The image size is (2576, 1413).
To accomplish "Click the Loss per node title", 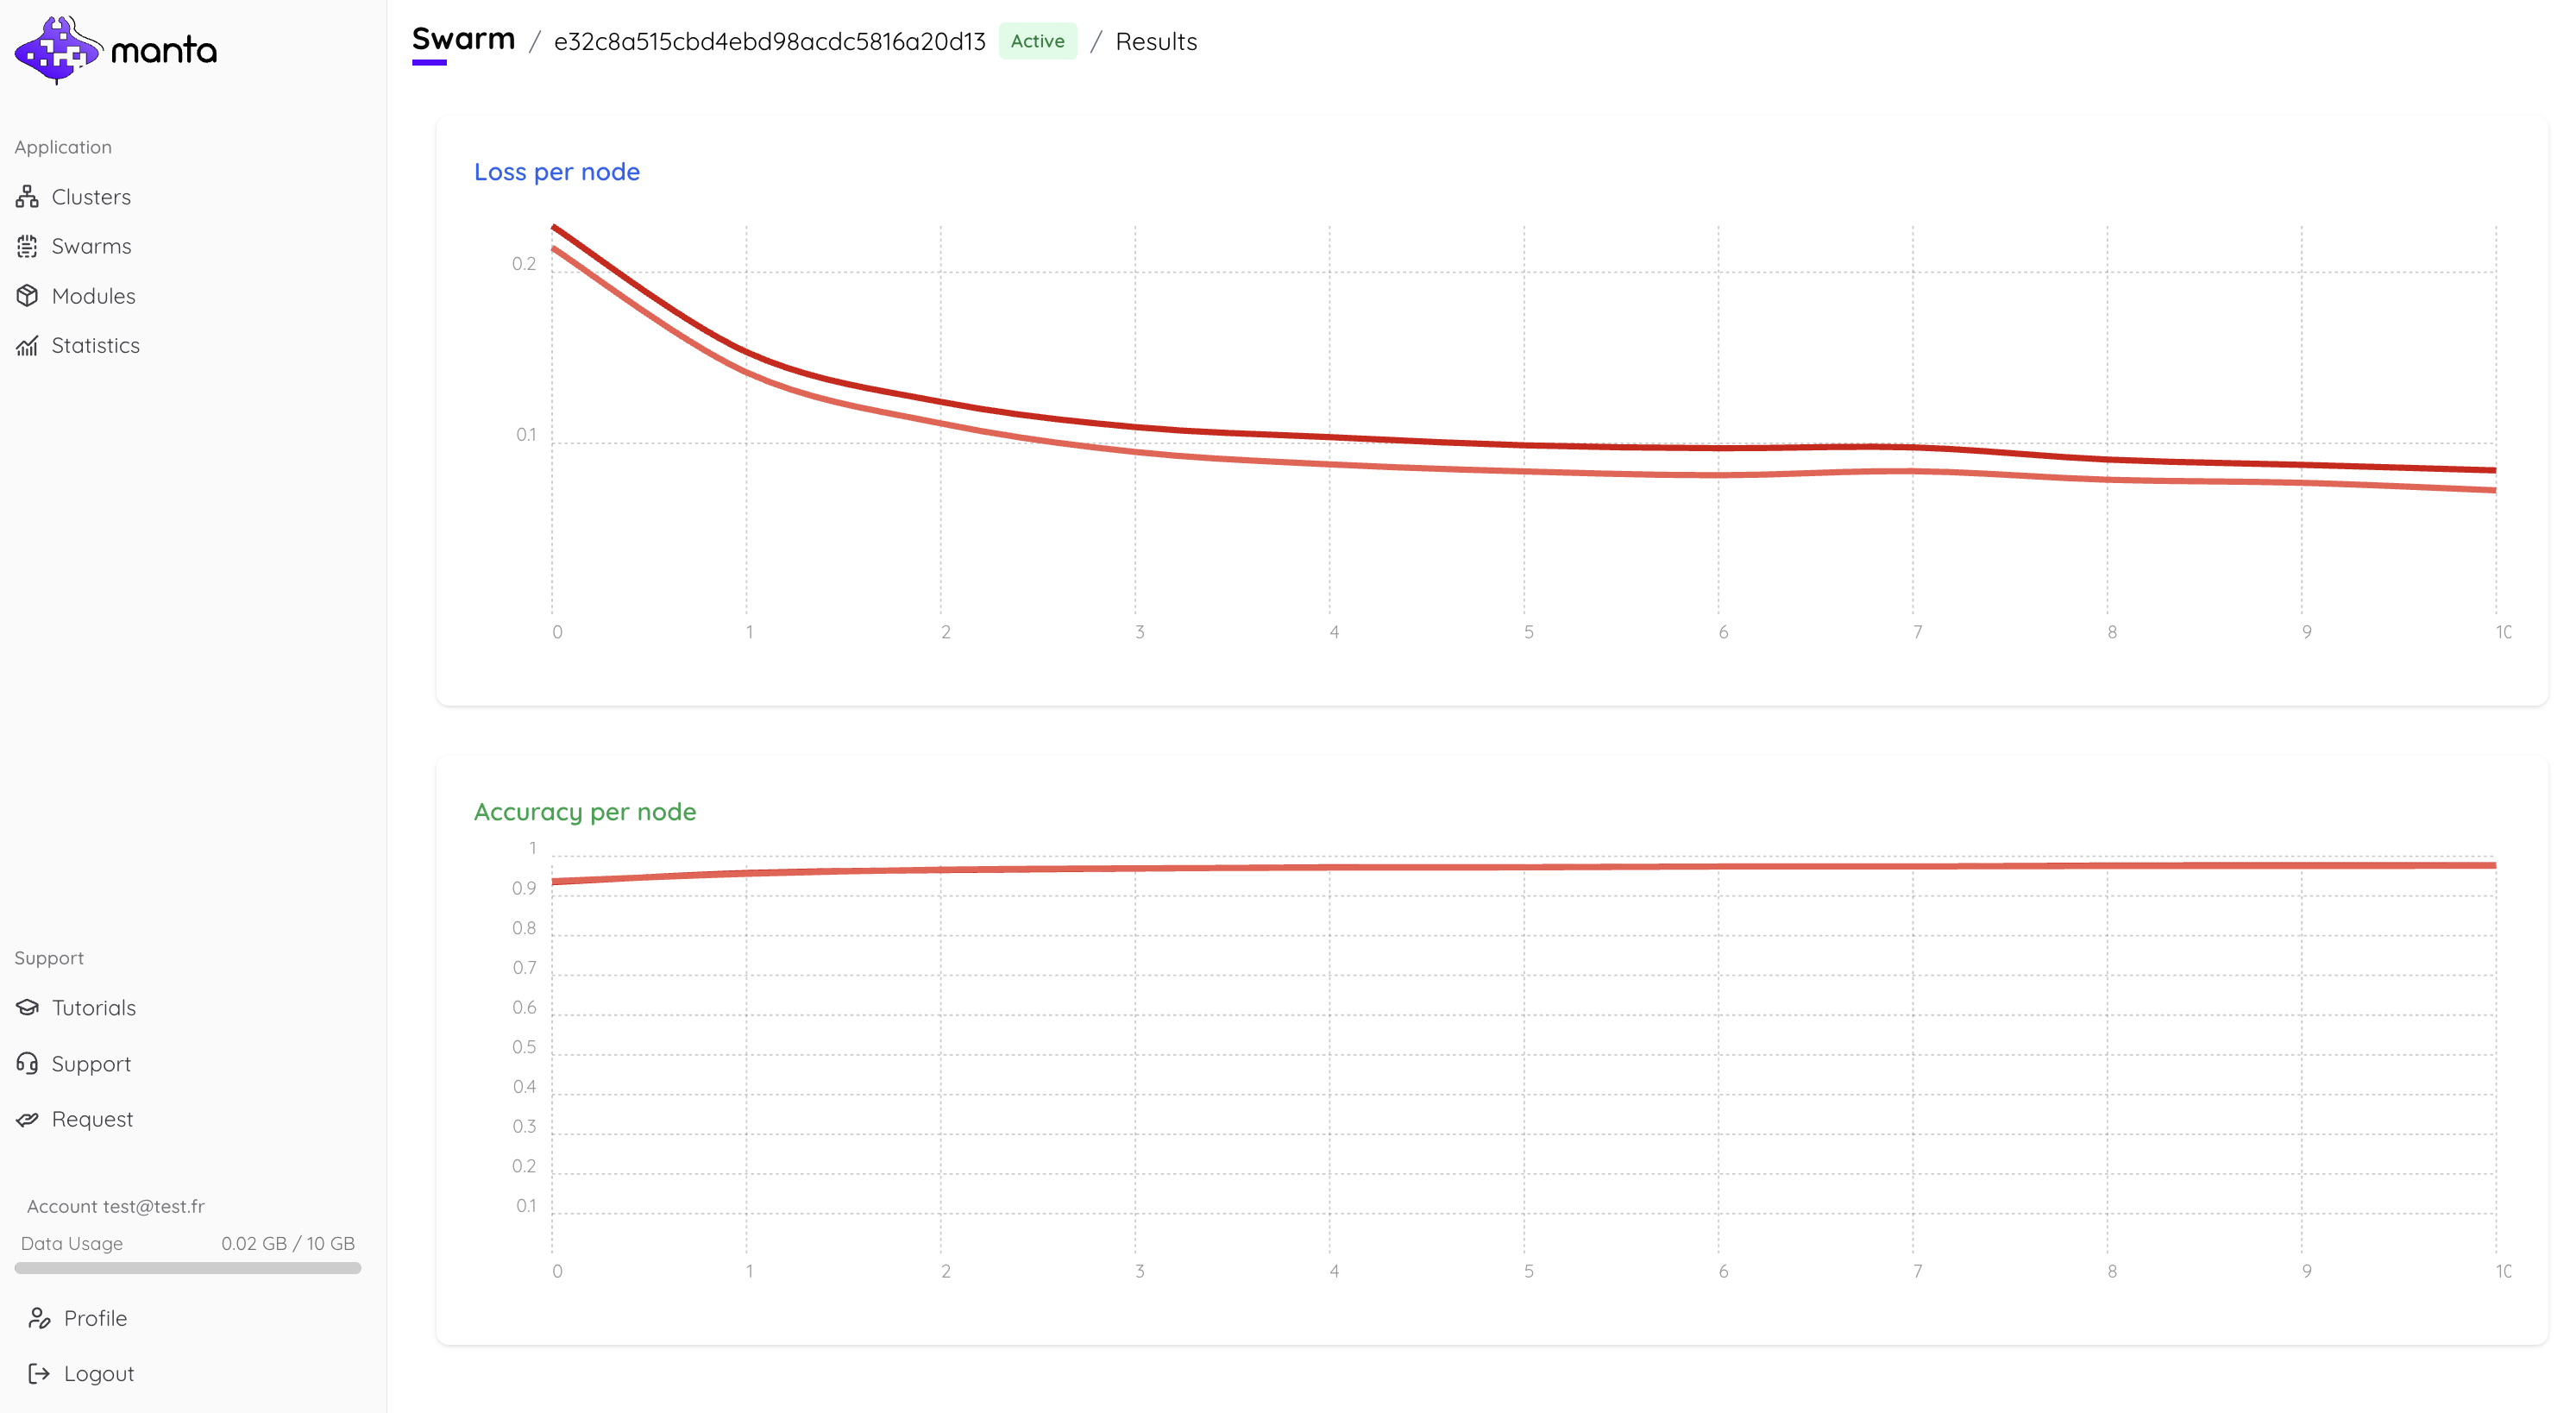I will click(x=556, y=171).
